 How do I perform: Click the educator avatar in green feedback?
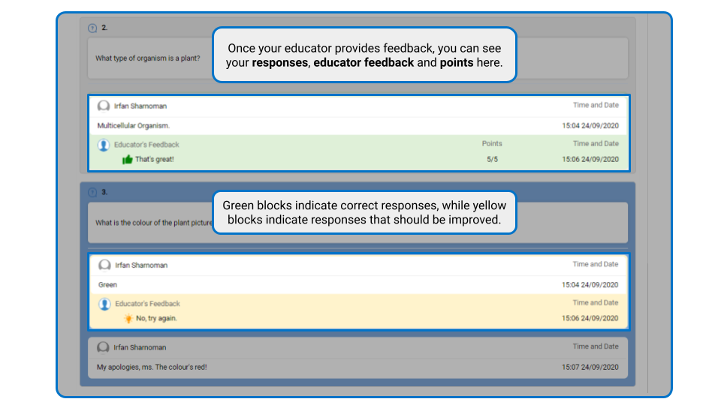104,145
